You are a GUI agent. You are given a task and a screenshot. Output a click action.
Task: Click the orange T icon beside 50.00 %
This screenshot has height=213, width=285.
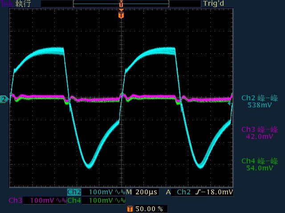pyautogui.click(x=130, y=209)
